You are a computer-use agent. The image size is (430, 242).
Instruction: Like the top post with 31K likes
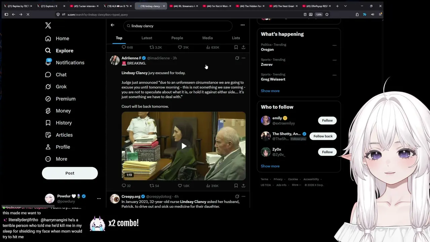tap(183, 47)
